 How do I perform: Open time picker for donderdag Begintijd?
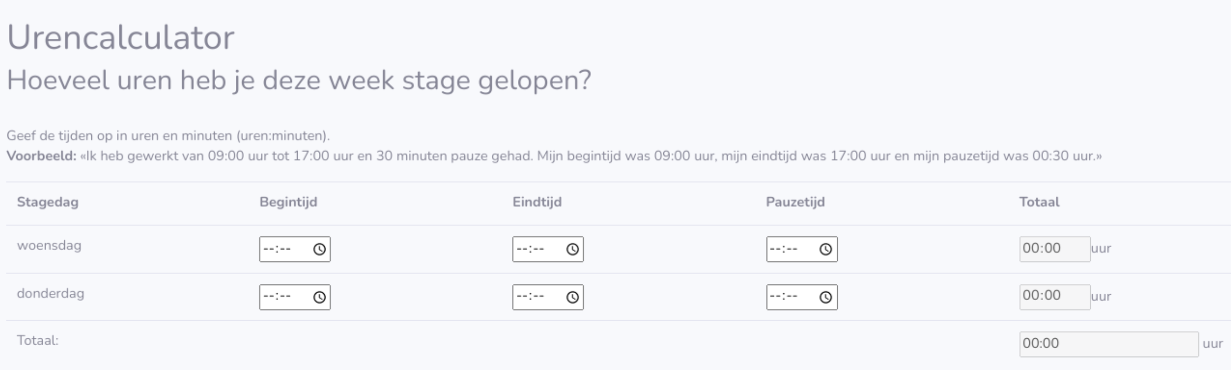pyautogui.click(x=319, y=297)
